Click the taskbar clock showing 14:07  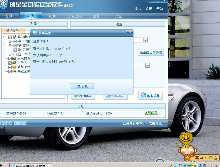(x=213, y=166)
